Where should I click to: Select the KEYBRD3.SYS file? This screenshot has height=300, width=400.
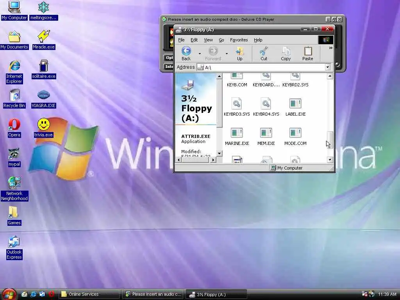point(237,107)
